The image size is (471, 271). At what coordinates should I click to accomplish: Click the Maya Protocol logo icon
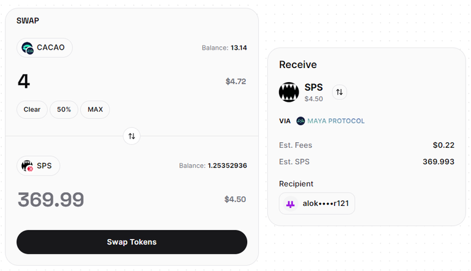301,121
